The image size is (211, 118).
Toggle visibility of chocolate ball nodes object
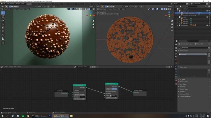209,13
